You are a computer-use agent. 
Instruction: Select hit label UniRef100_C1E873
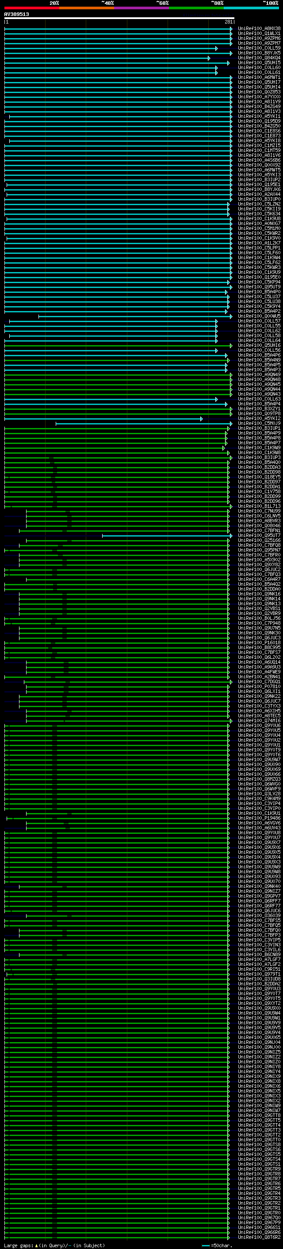coord(259,136)
